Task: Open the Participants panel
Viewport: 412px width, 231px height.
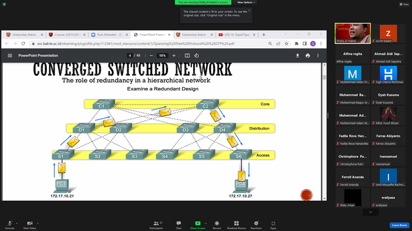Action: coord(156,225)
